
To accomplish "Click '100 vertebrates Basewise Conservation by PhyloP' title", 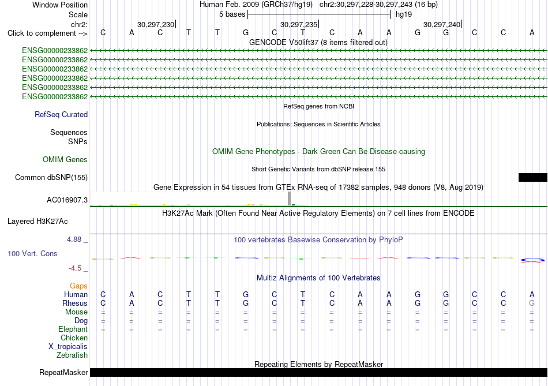I will pyautogui.click(x=318, y=239).
